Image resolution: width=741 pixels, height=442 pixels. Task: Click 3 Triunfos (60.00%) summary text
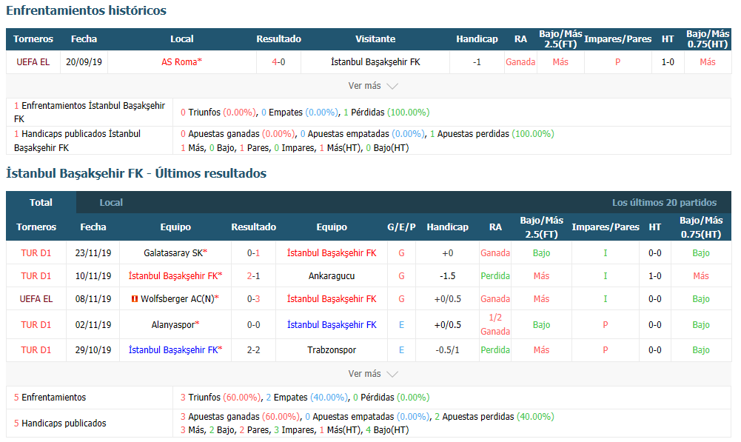(220, 398)
